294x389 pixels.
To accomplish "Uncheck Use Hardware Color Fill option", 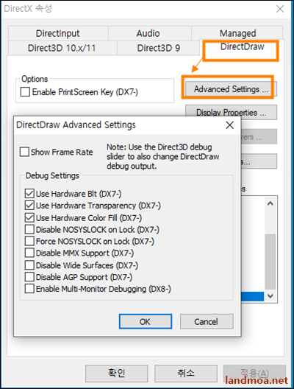I will [29, 218].
